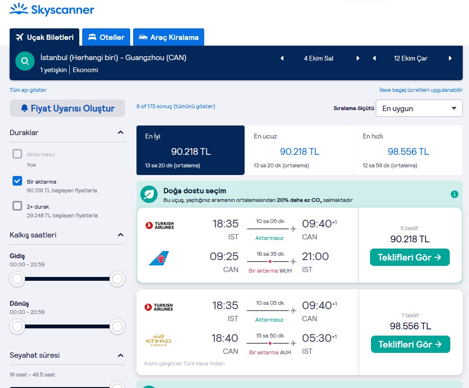Click the 4 Ekim Sal departure date
Image resolution: width=469 pixels, height=388 pixels.
319,58
